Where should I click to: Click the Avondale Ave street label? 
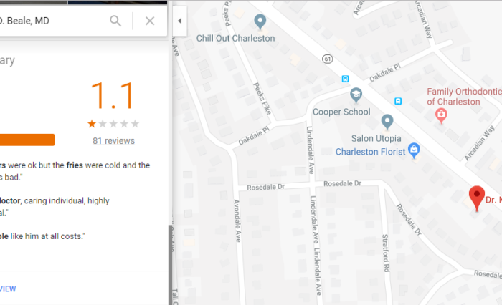point(237,221)
